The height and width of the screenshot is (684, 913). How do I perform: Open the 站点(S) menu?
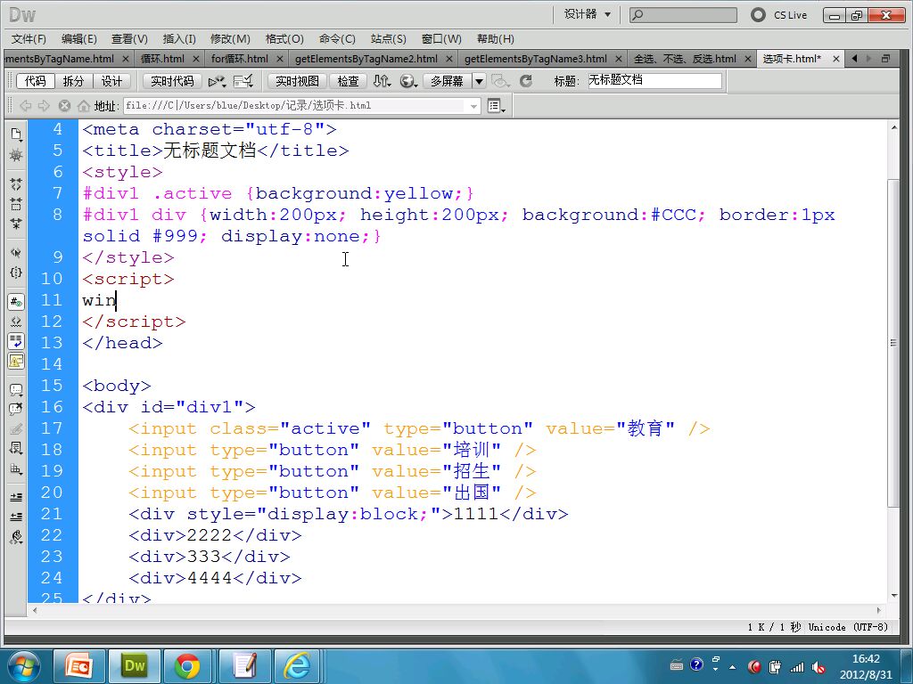click(x=389, y=39)
